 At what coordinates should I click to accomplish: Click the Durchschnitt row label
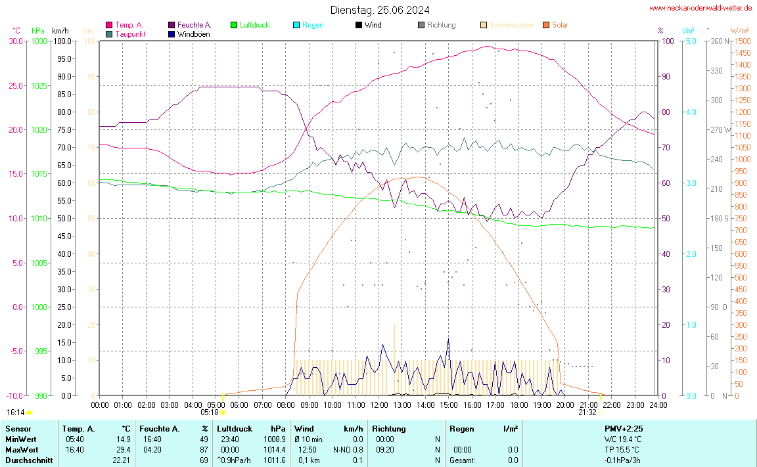28,460
